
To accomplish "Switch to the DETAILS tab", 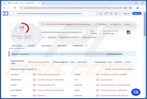I will pos(32,46).
